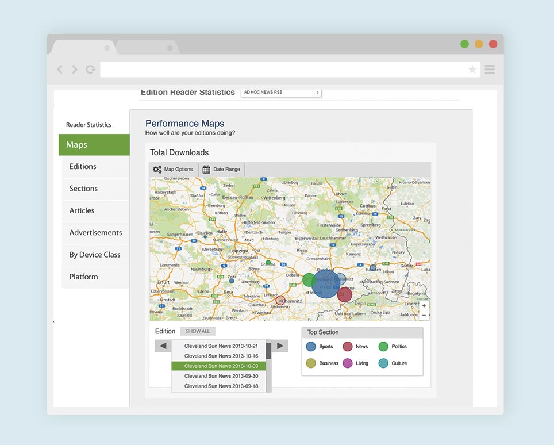Open Editions in the sidebar
This screenshot has height=445, width=554.
[x=95, y=167]
